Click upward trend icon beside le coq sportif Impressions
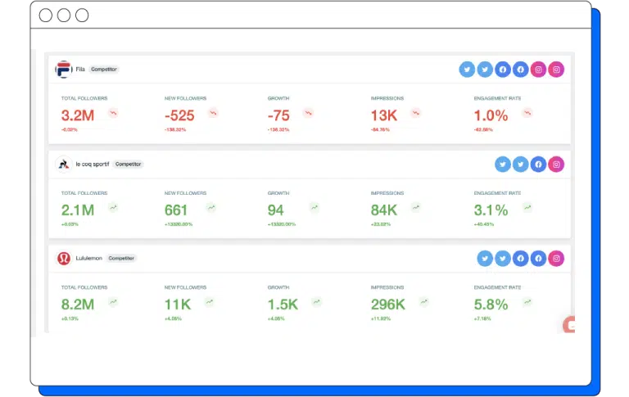Screen dimensions: 629x397 [416, 208]
